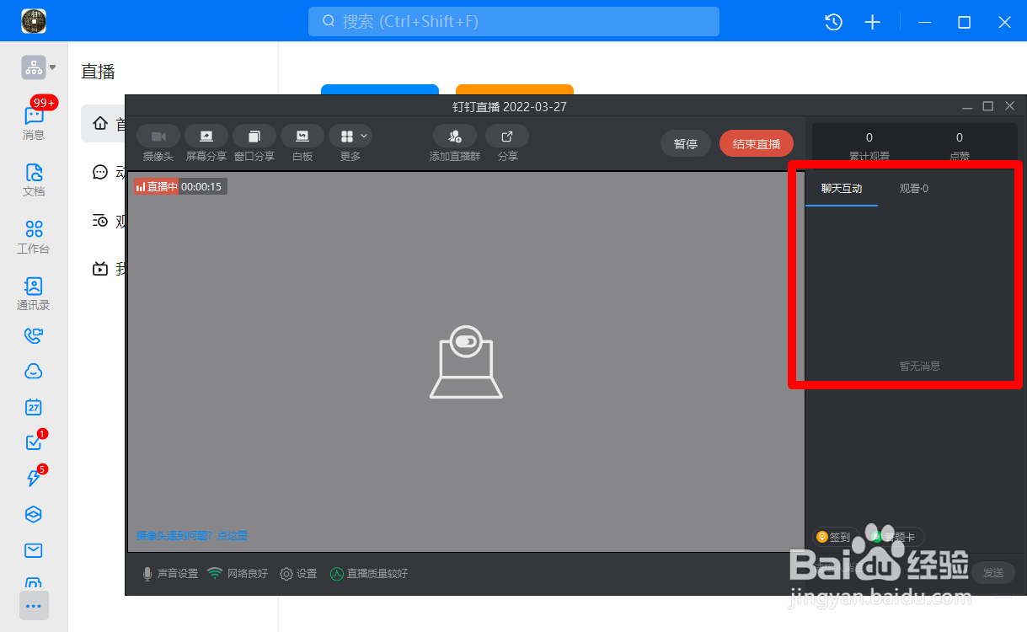Click the Send (发送) button
Screen dimensions: 1027x632
tap(993, 573)
